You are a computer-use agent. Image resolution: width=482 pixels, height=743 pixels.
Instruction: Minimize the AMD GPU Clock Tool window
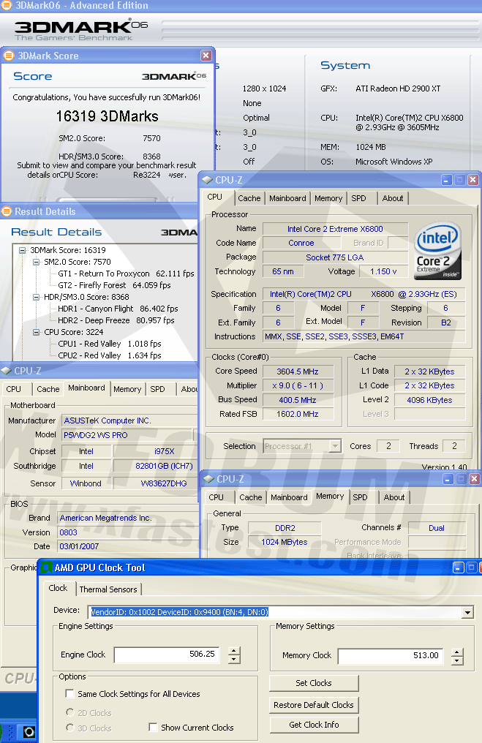pos(459,567)
